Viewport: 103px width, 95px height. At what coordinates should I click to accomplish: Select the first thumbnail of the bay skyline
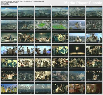pyautogui.click(x=9, y=12)
